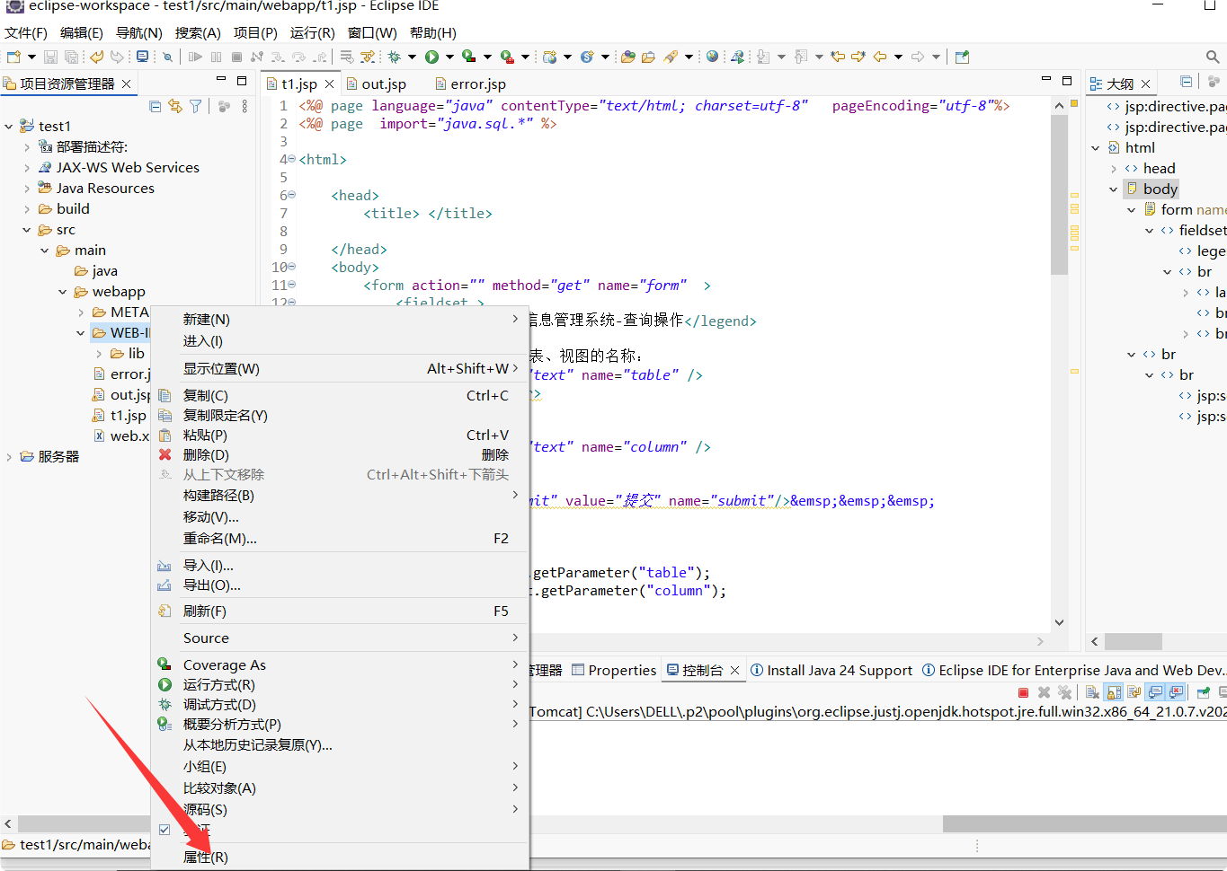Choose 刷新(F) from the context menu
The height and width of the screenshot is (871, 1227).
pos(206,611)
